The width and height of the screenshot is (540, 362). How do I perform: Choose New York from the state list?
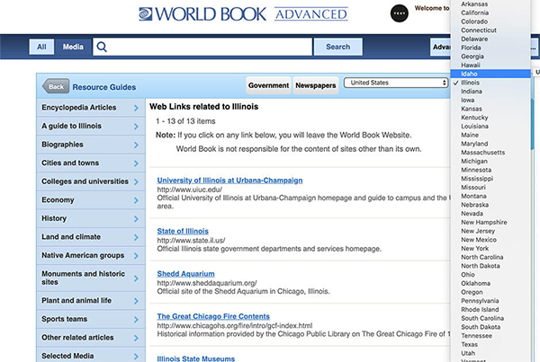pos(490,249)
